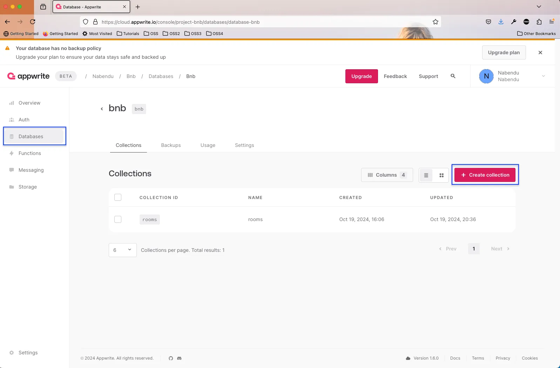
Task: Switch to the database Settings tab
Action: 244,145
